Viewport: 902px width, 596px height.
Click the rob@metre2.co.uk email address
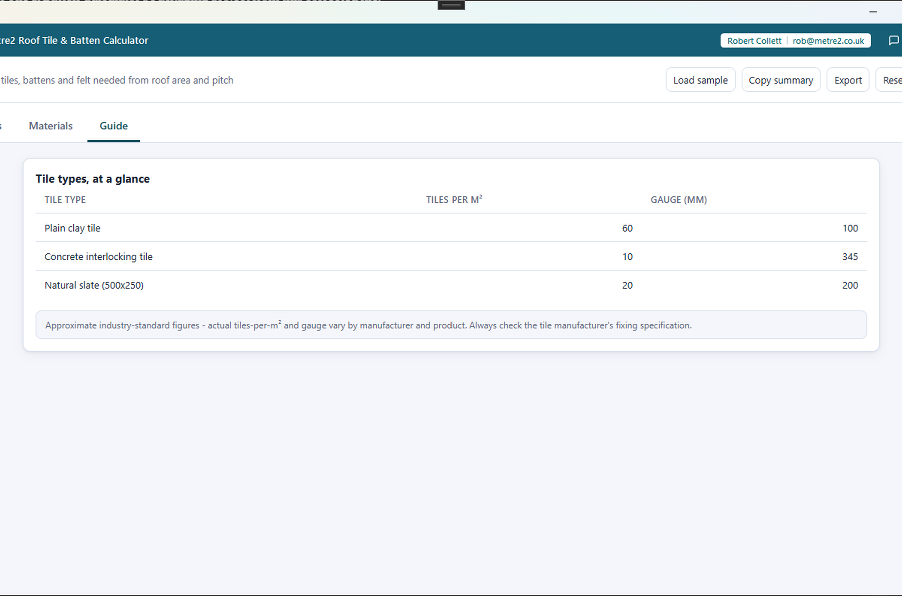828,41
